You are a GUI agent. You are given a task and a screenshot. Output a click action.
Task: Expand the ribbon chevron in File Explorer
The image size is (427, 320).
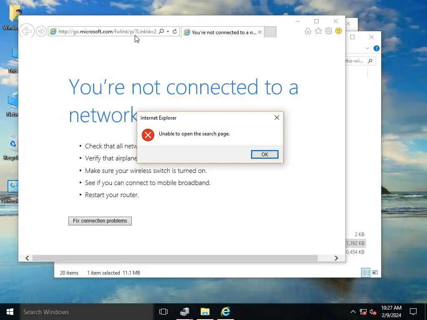[367, 48]
